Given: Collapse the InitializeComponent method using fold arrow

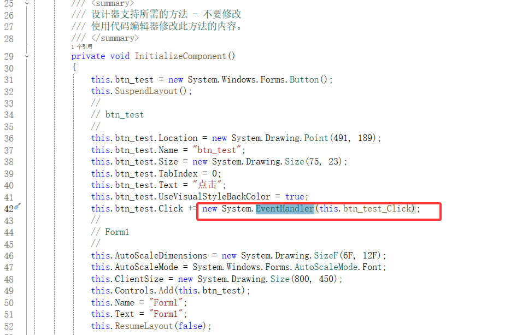Looking at the screenshot, I should point(27,56).
